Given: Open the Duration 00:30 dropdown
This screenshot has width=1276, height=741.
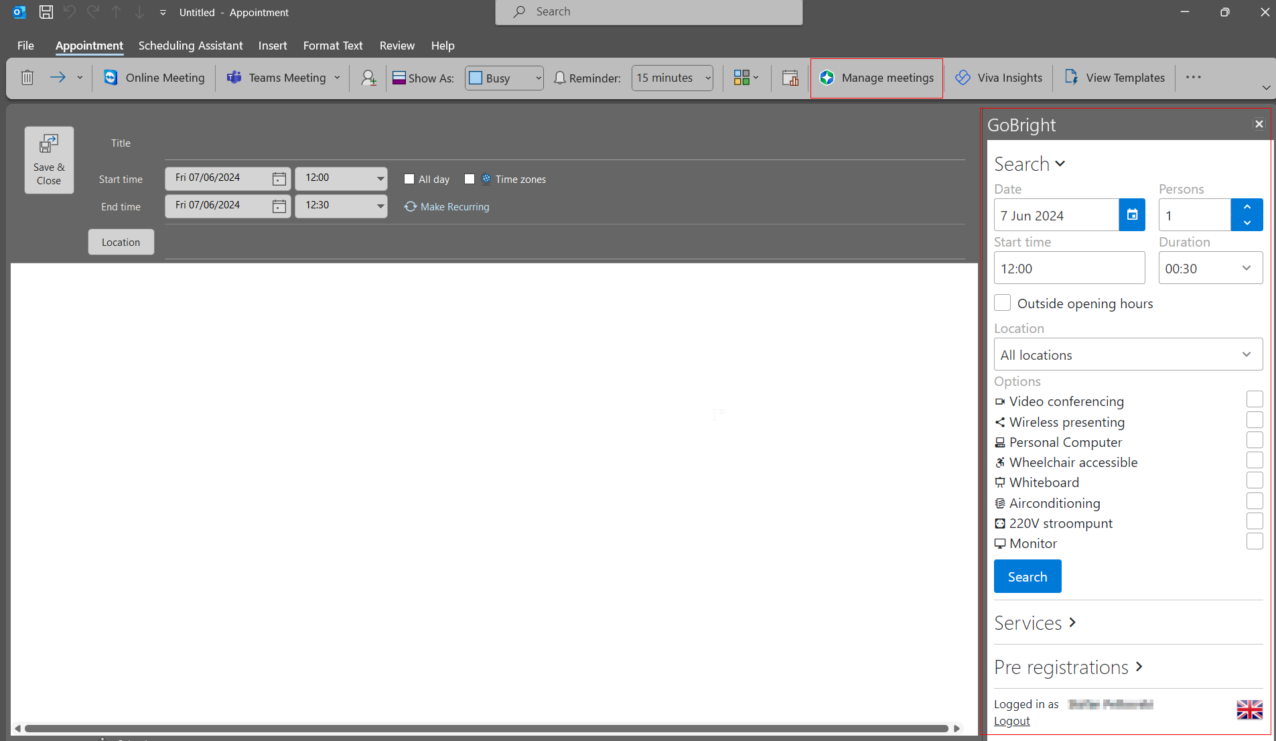Looking at the screenshot, I should click(x=1210, y=268).
